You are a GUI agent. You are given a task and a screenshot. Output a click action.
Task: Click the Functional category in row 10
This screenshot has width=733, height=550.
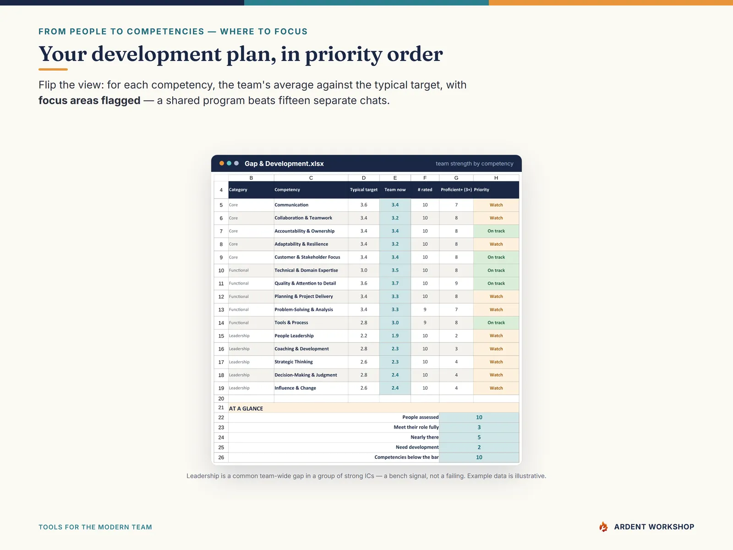(251, 270)
